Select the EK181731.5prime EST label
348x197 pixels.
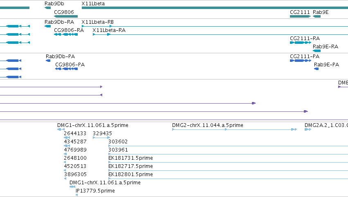pyautogui.click(x=130, y=158)
